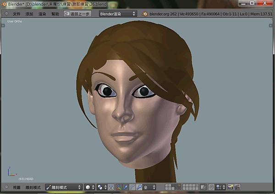This screenshot has width=275, height=194.
Task: Click the Mem:137.51 memory usage text
Action: coord(261,14)
